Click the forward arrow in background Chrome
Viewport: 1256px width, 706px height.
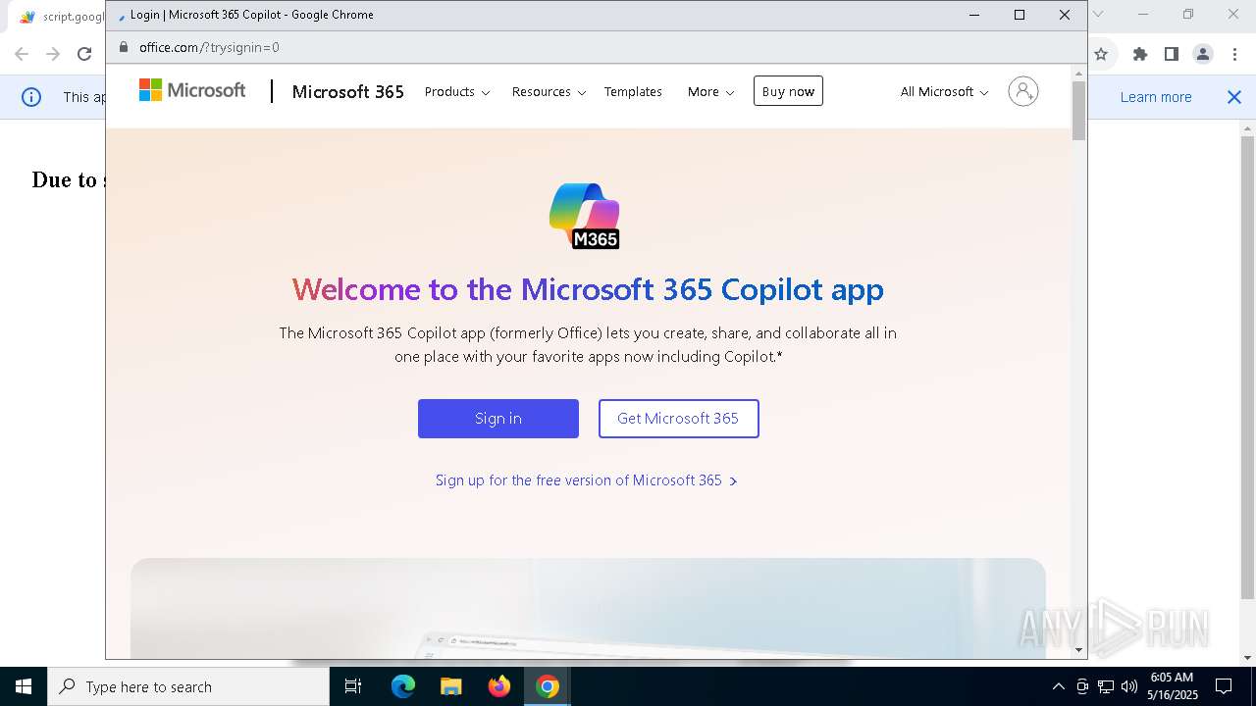pyautogui.click(x=53, y=54)
